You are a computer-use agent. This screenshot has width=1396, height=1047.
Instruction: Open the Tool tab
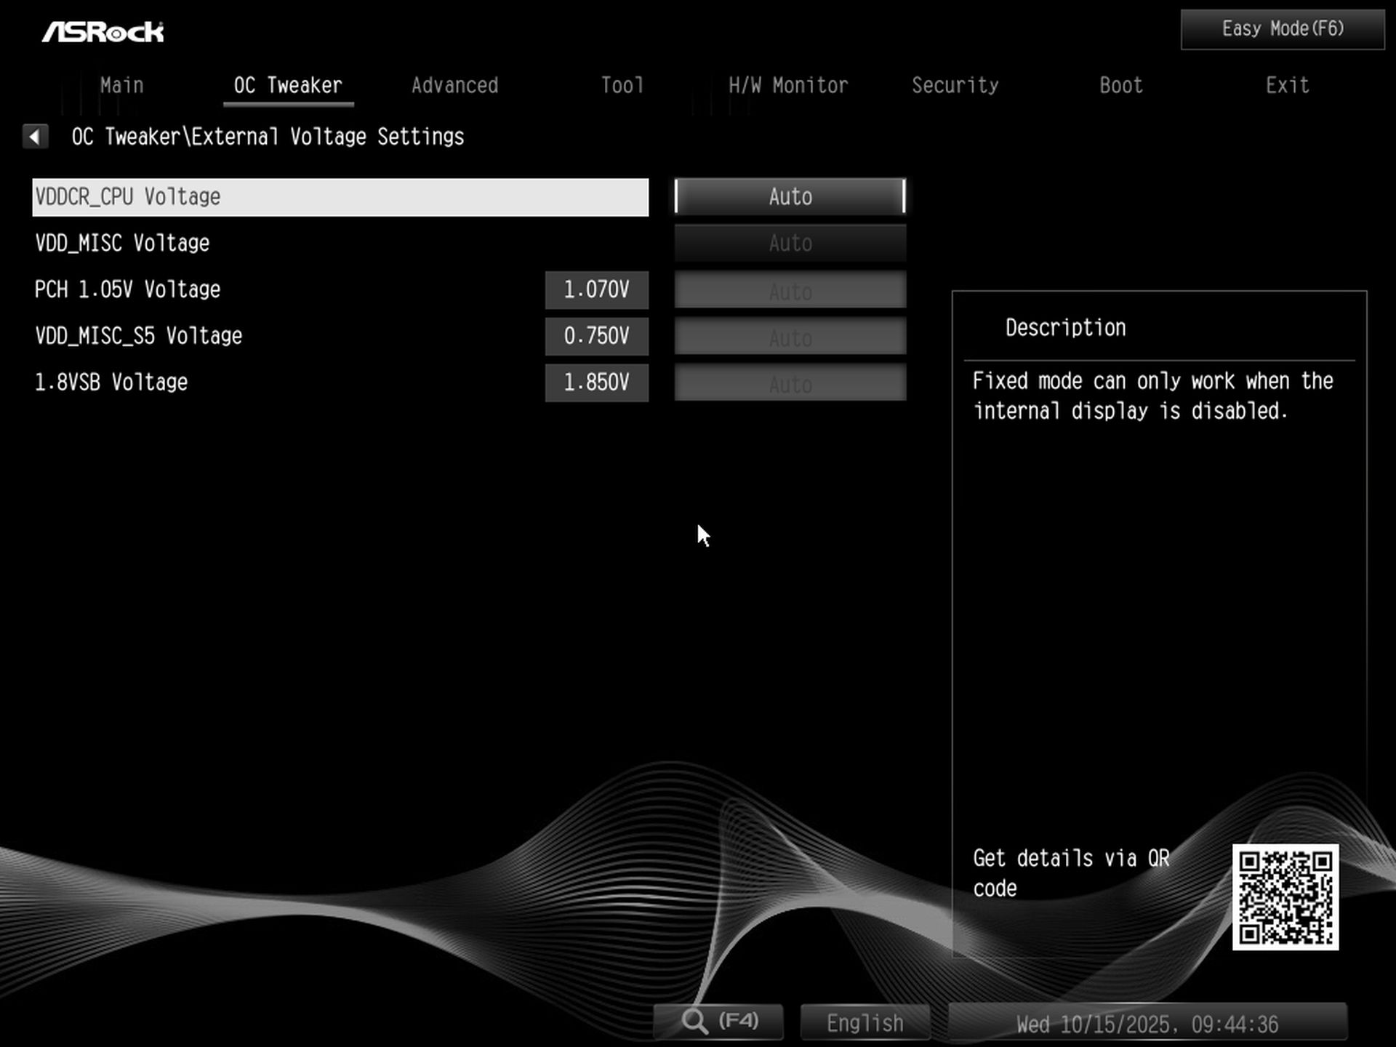[622, 86]
